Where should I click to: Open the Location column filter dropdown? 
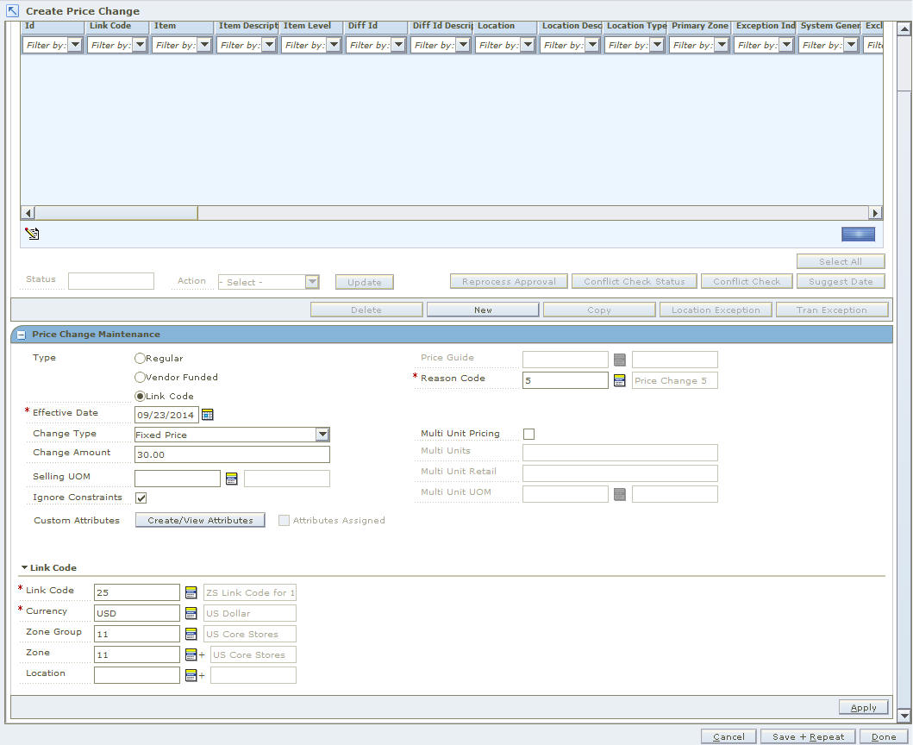[528, 45]
